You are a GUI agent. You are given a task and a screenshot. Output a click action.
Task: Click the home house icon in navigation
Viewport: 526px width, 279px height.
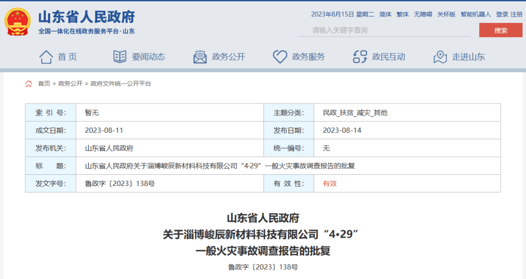point(46,57)
